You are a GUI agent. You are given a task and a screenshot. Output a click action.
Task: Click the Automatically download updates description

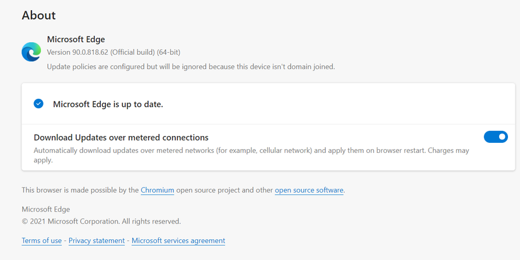251,155
